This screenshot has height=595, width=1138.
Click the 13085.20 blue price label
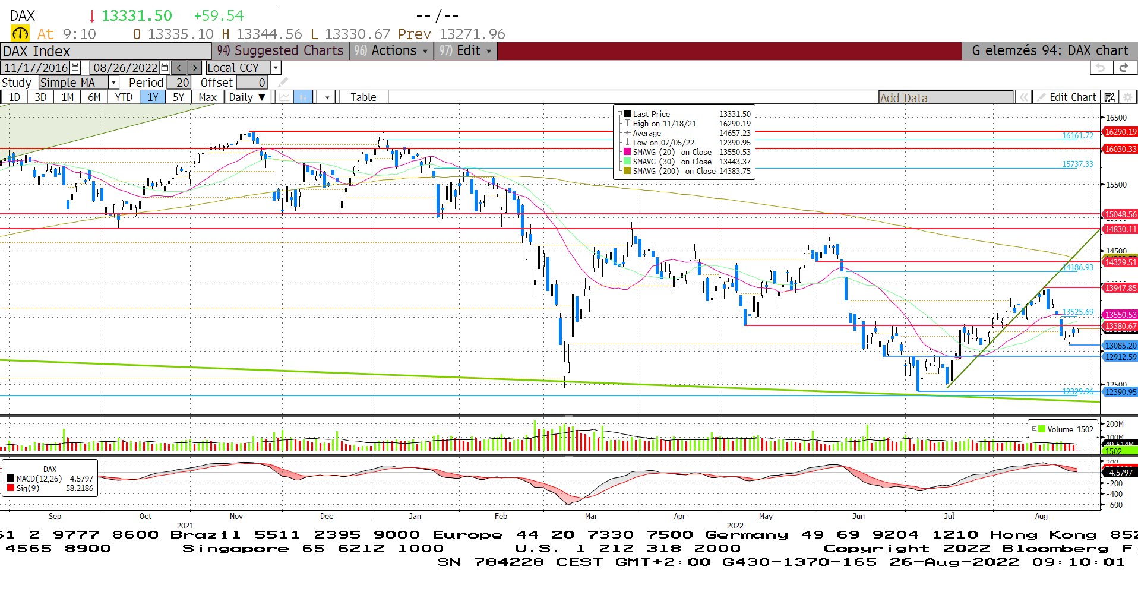1120,346
